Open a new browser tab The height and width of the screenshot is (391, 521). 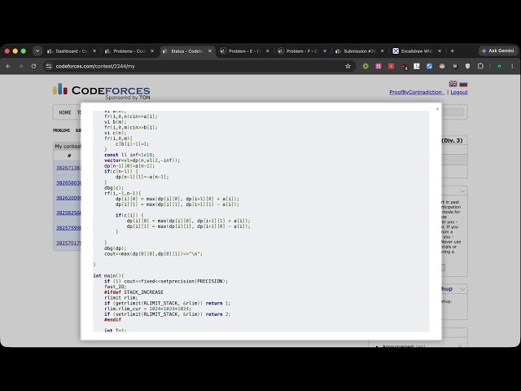click(x=453, y=51)
